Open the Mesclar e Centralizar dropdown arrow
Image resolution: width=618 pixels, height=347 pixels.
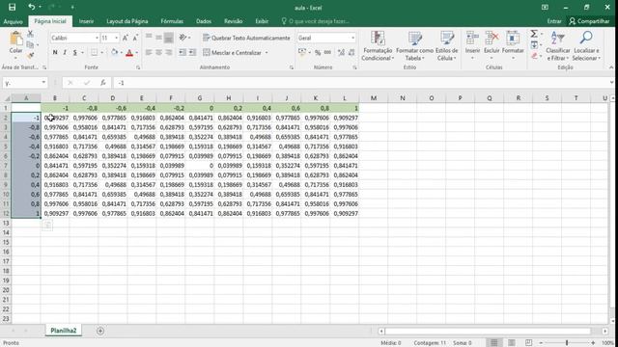tap(267, 53)
